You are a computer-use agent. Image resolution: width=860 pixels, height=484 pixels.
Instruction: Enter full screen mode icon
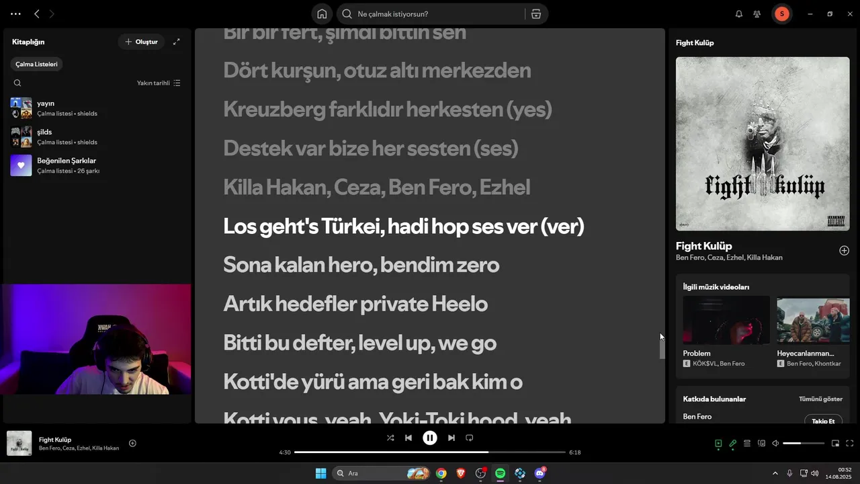849,443
